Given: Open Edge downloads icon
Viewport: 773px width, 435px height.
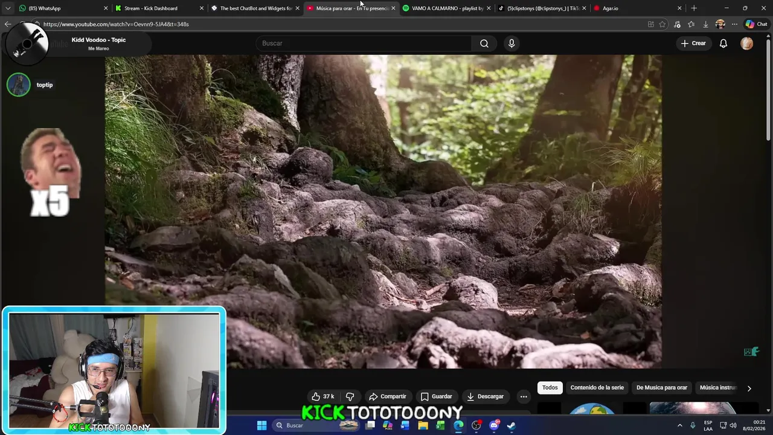Looking at the screenshot, I should [705, 24].
